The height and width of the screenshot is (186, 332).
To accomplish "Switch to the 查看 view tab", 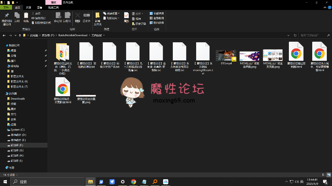I will [x=39, y=7].
